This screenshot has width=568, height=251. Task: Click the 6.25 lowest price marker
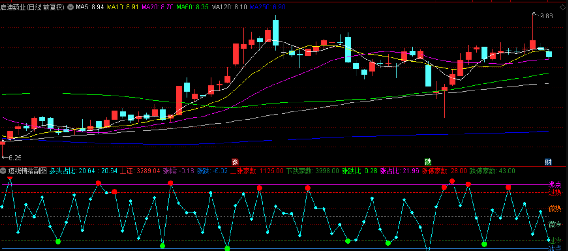point(15,158)
